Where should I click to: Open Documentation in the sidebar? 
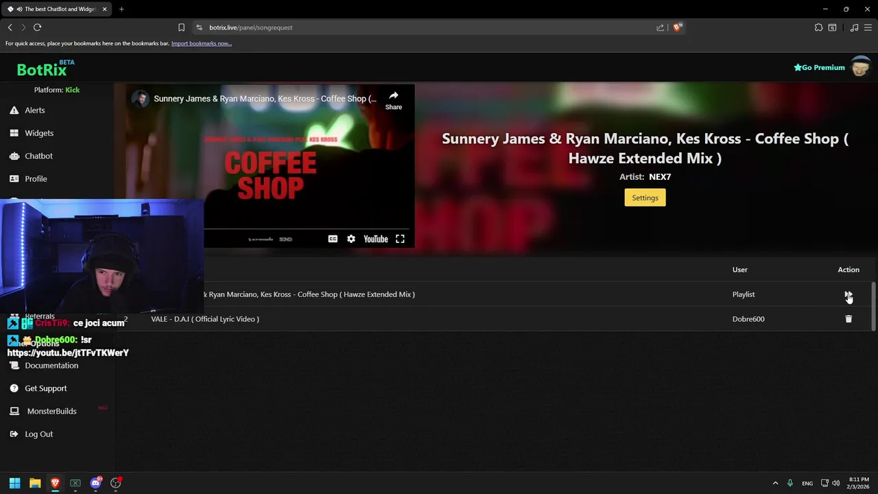[x=51, y=366]
